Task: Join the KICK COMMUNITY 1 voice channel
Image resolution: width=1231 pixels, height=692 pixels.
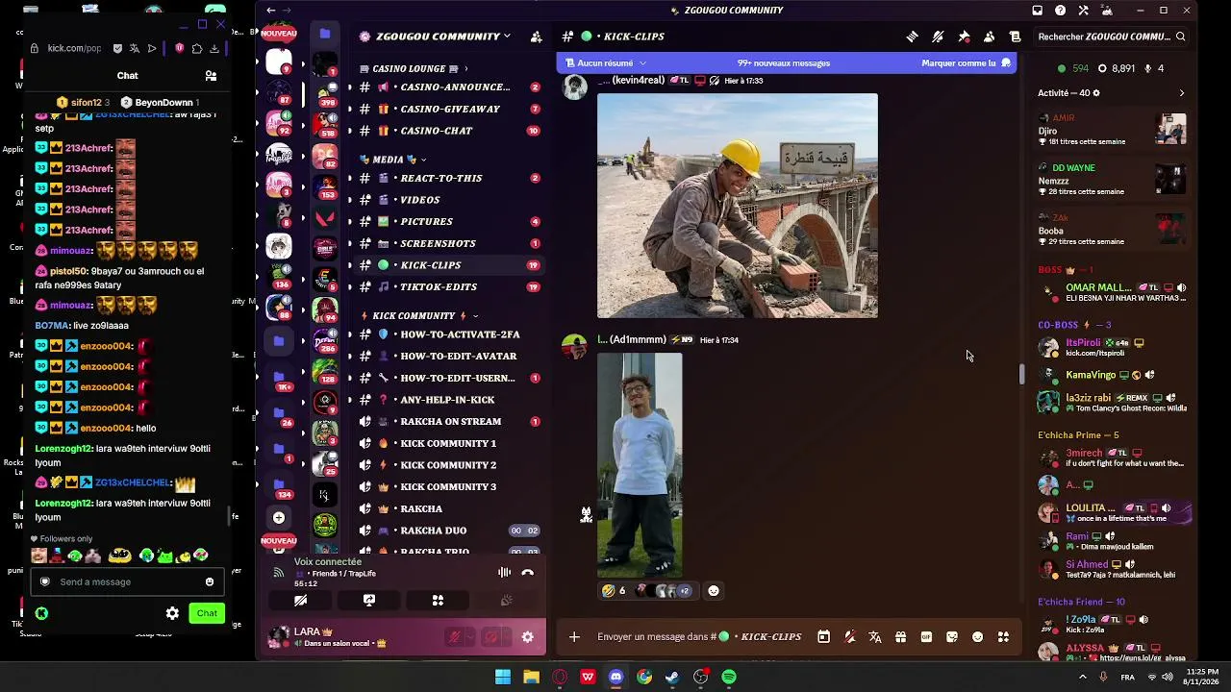Action: pyautogui.click(x=447, y=443)
